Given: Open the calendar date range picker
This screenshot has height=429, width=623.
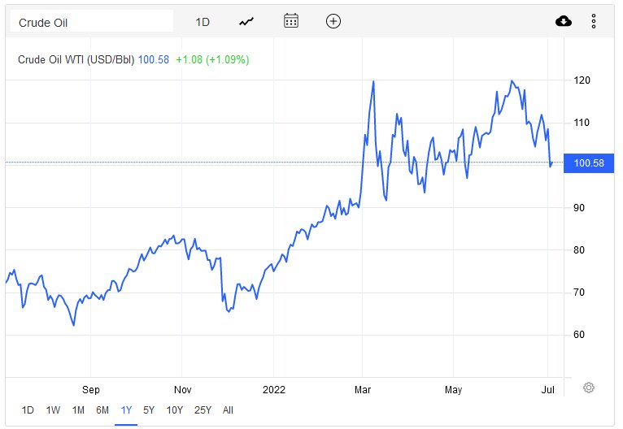Looking at the screenshot, I should click(291, 22).
